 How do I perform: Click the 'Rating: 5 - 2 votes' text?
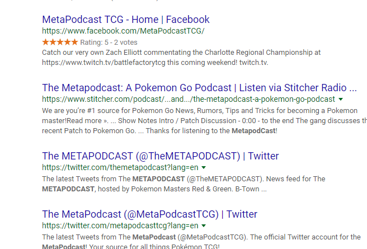click(x=109, y=43)
